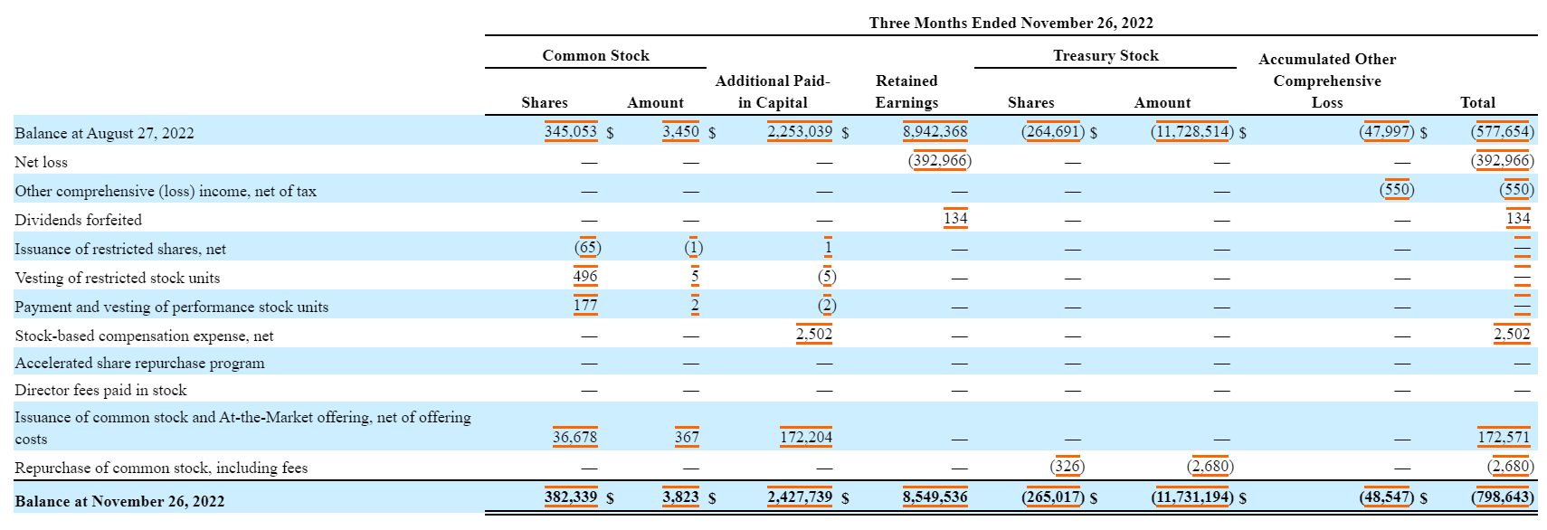Click the value 36,678
The height and width of the screenshot is (530, 1547).
[x=574, y=437]
